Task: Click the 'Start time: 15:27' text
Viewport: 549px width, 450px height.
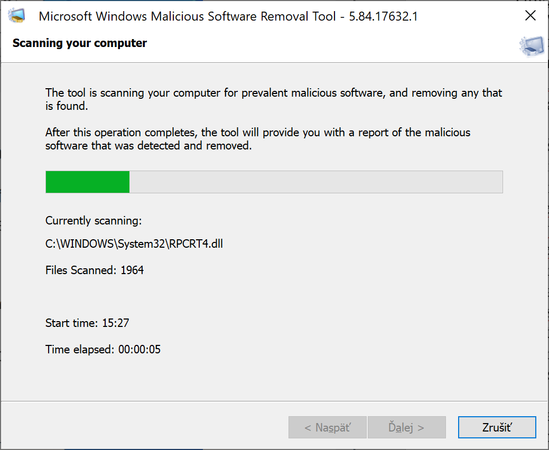Action: tap(87, 323)
